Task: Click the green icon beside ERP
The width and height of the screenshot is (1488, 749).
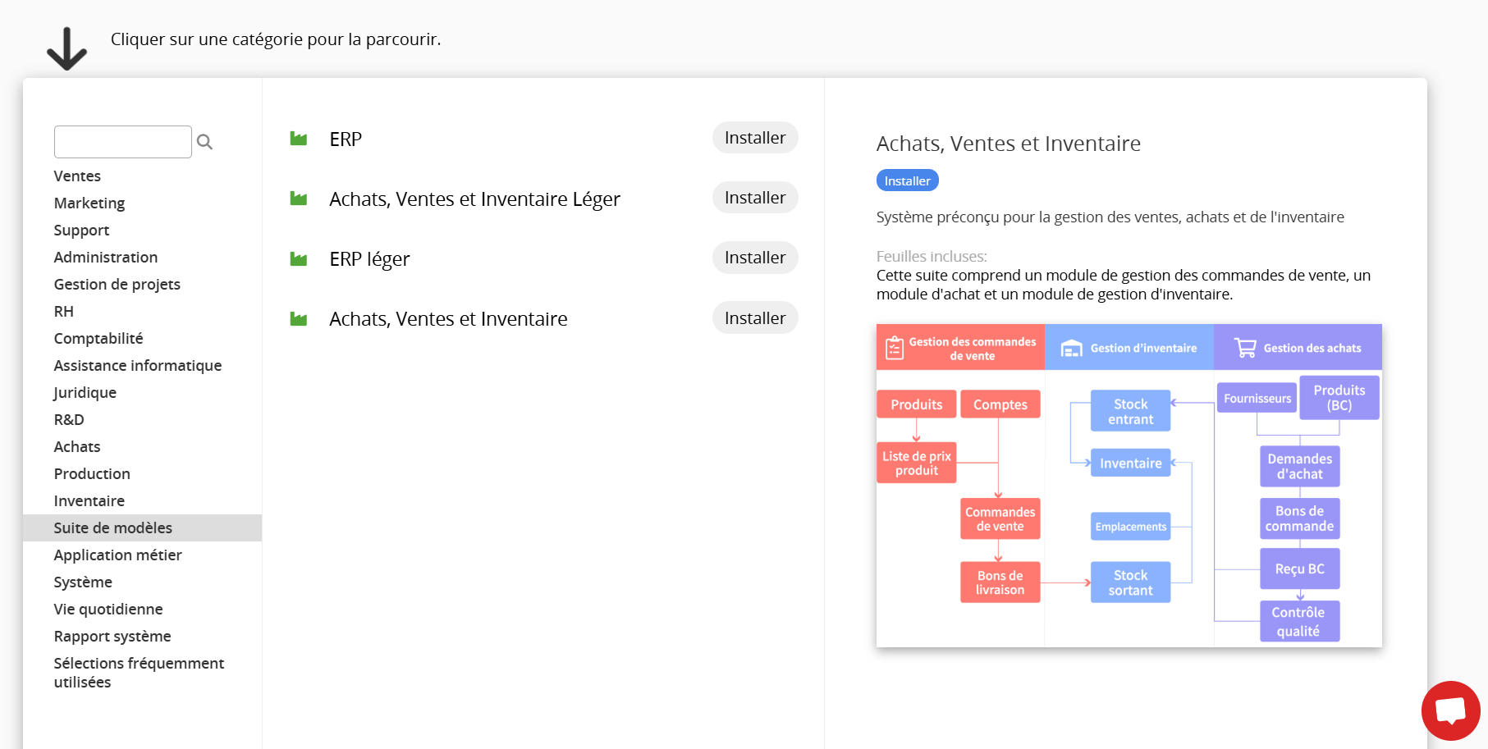Action: (299, 139)
